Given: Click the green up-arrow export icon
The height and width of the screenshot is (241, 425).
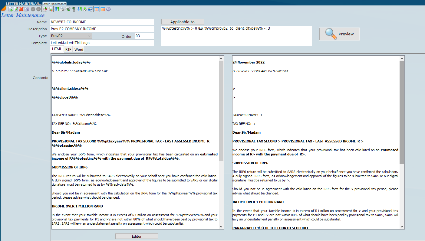Looking at the screenshot, I should tap(85, 9).
